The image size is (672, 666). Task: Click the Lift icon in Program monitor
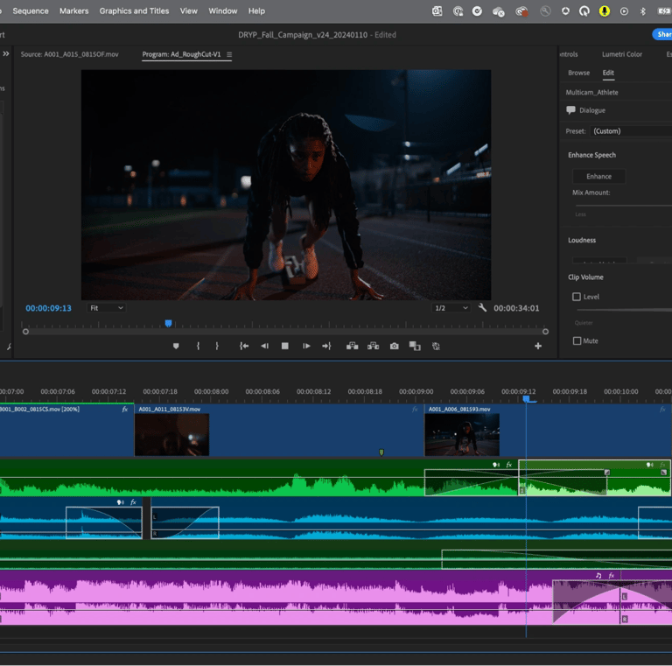[x=352, y=347]
